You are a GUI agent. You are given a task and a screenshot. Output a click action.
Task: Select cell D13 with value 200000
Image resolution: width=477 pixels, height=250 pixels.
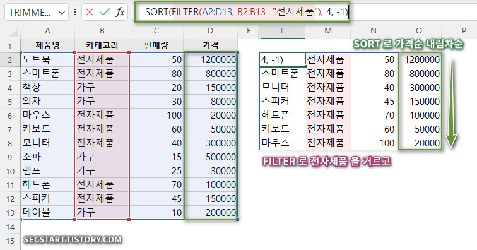211,212
